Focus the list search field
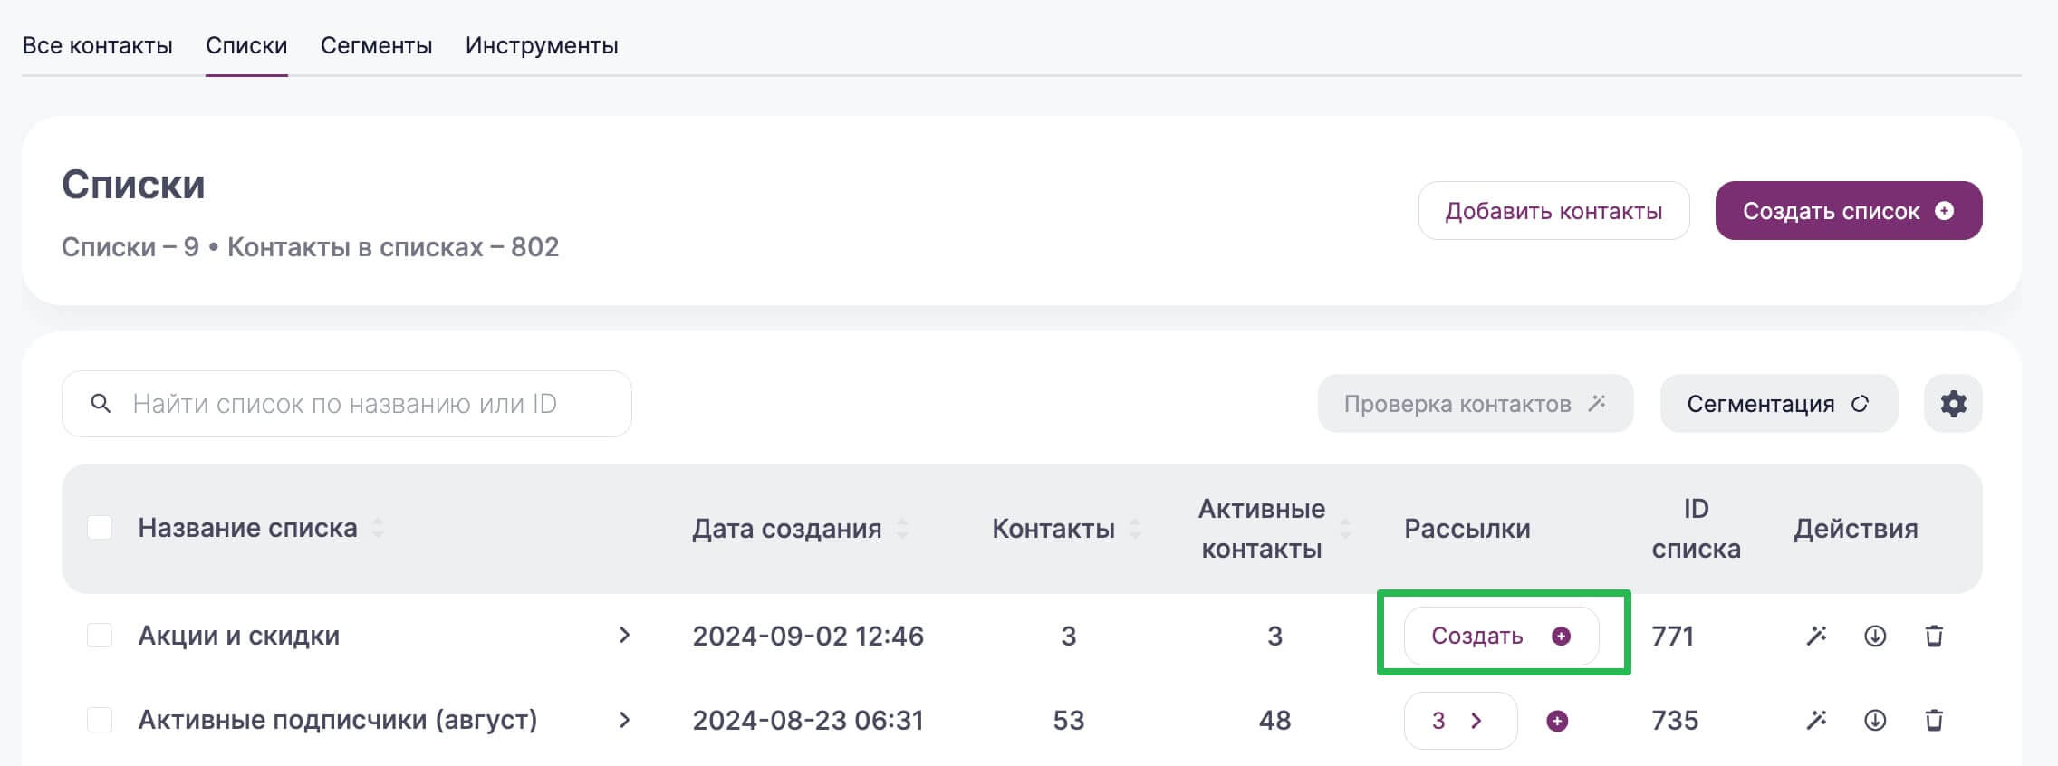This screenshot has width=2058, height=766. 347,404
